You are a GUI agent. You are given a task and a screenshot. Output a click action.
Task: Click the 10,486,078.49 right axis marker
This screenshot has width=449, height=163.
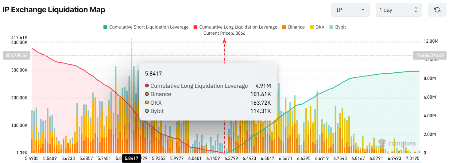tap(430, 55)
